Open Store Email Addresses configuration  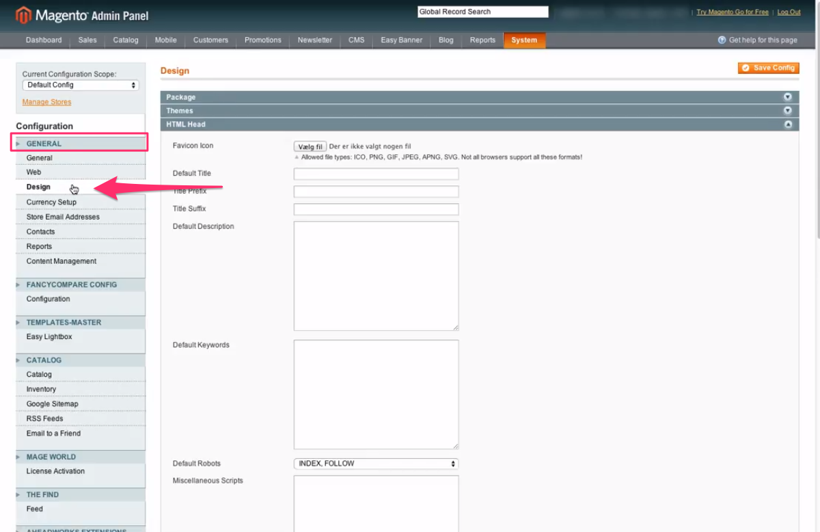(x=81, y=217)
